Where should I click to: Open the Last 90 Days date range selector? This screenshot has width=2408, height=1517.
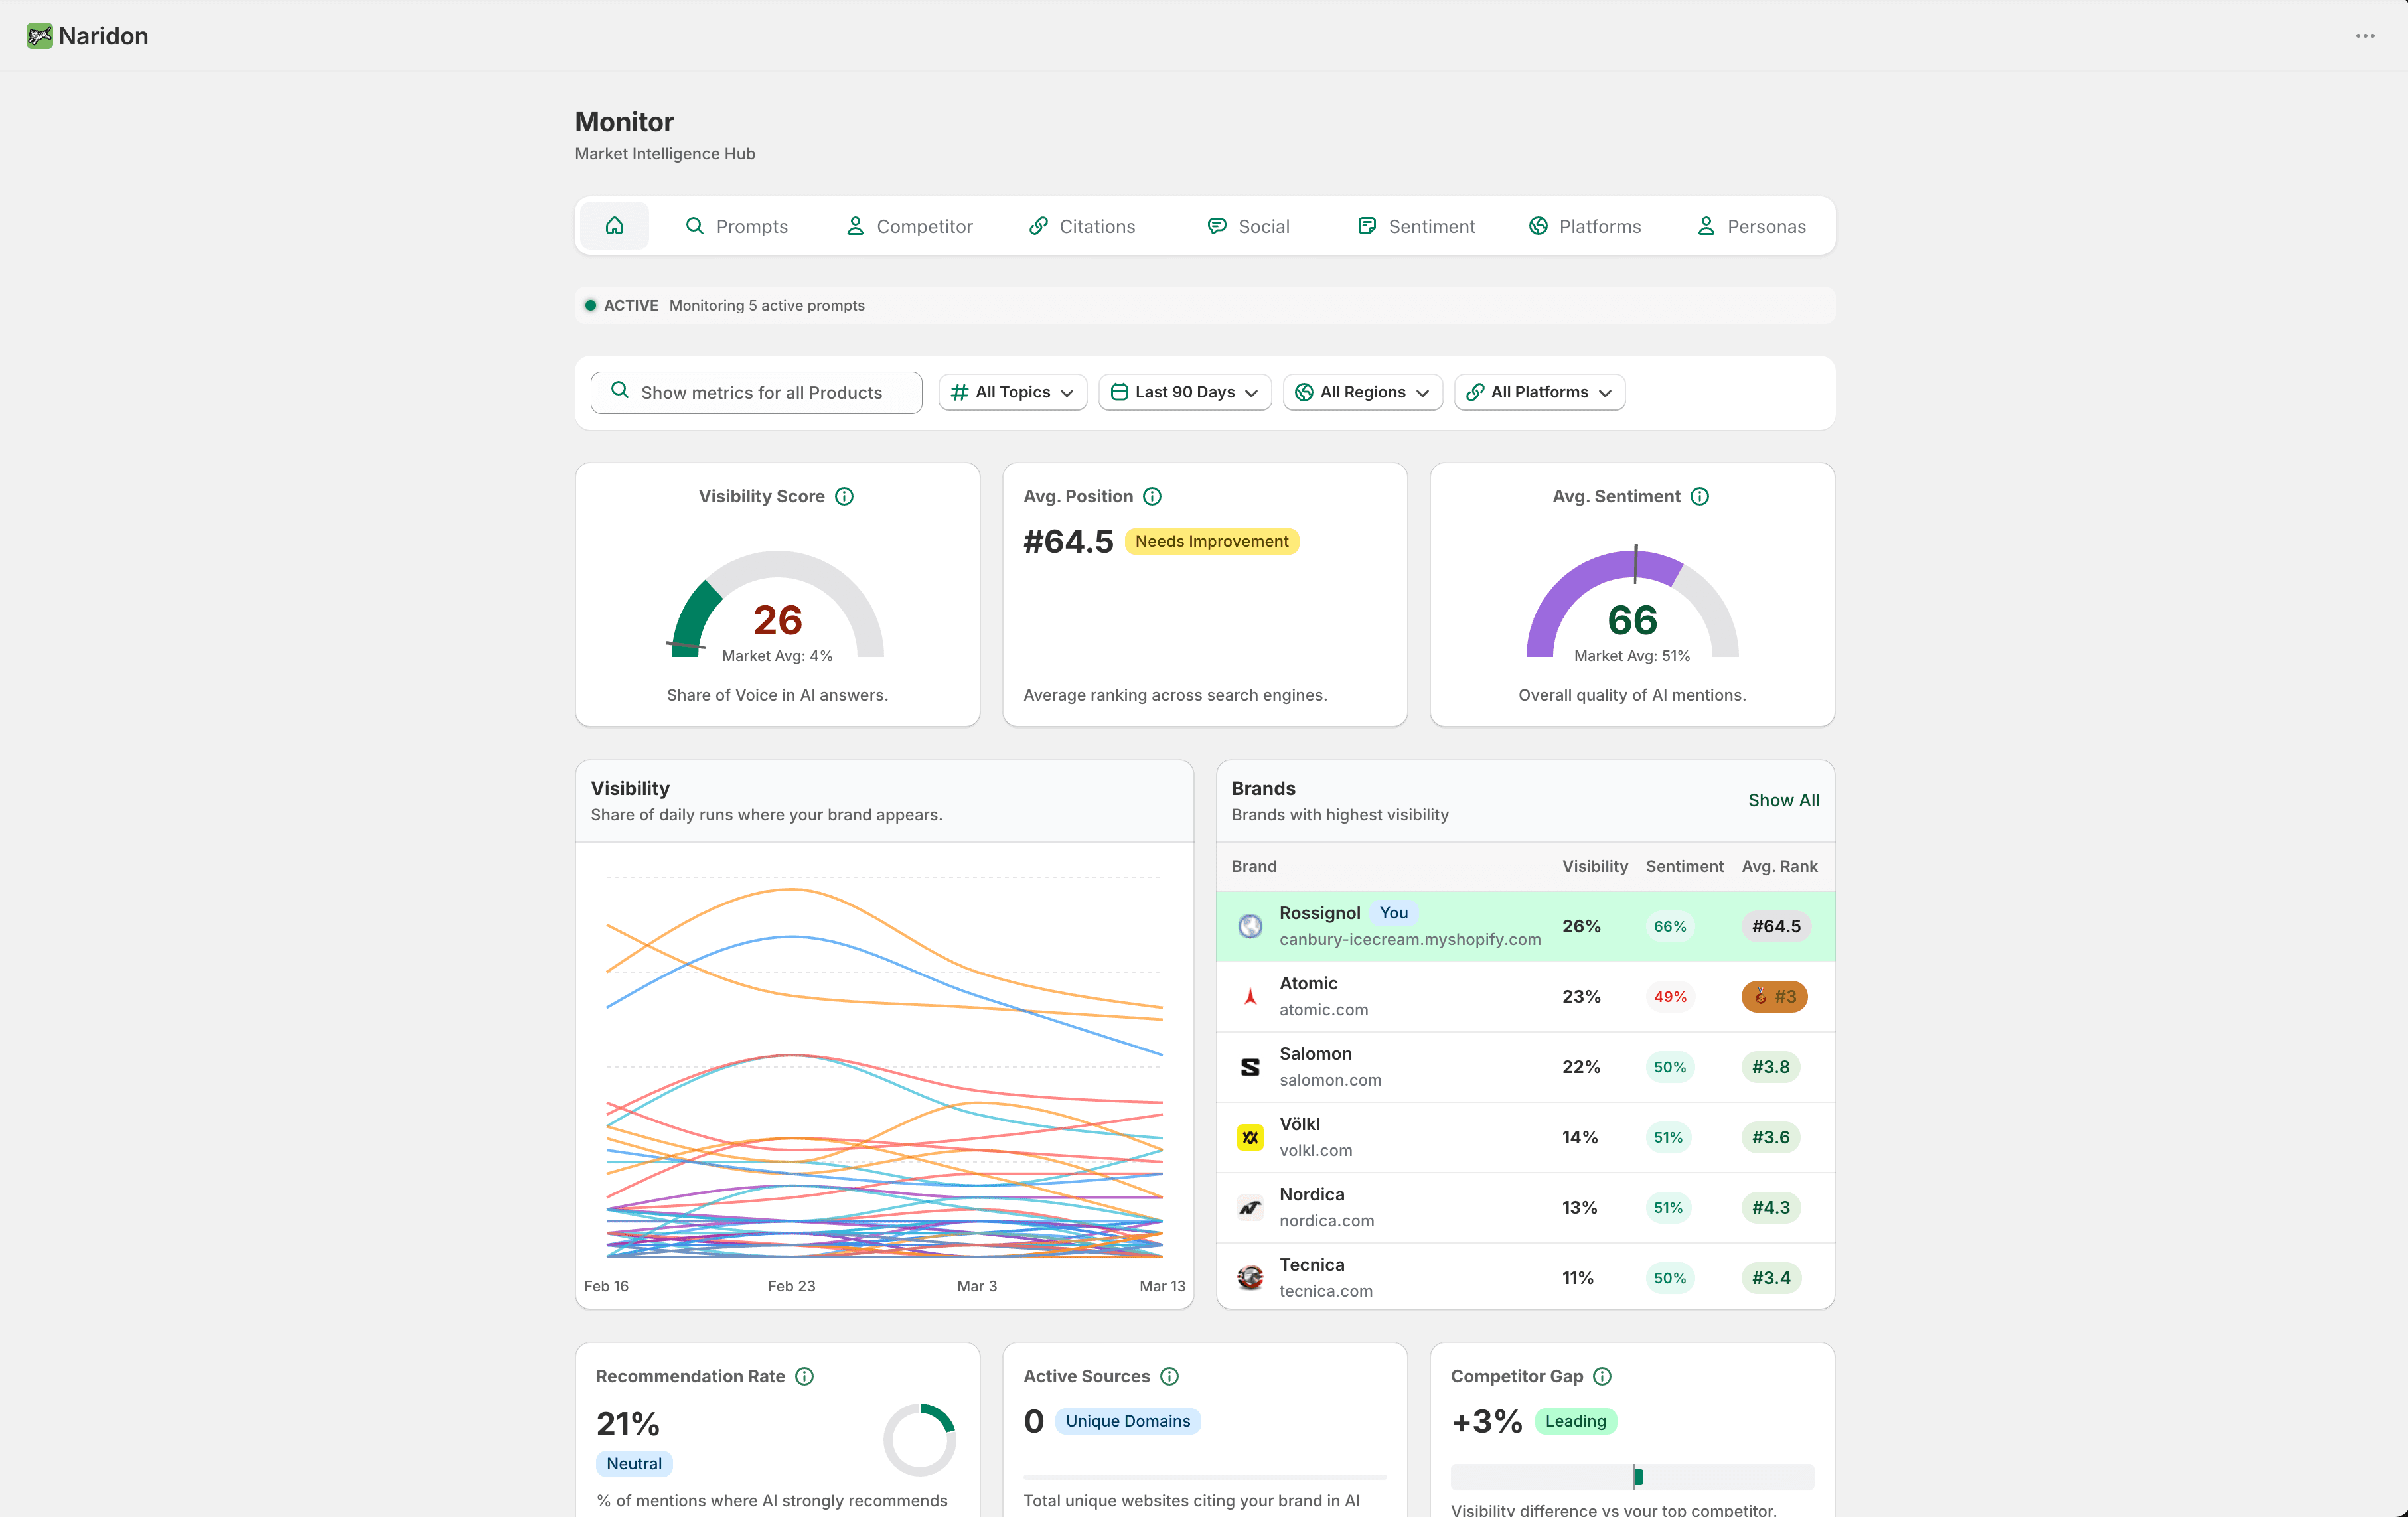[x=1184, y=392]
